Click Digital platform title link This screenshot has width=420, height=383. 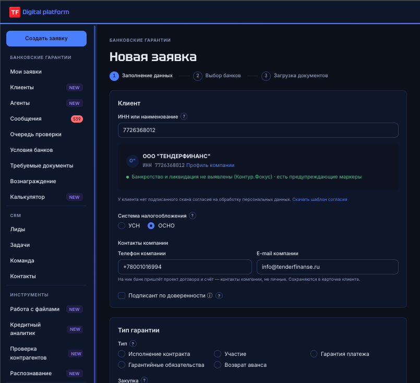[x=46, y=12]
